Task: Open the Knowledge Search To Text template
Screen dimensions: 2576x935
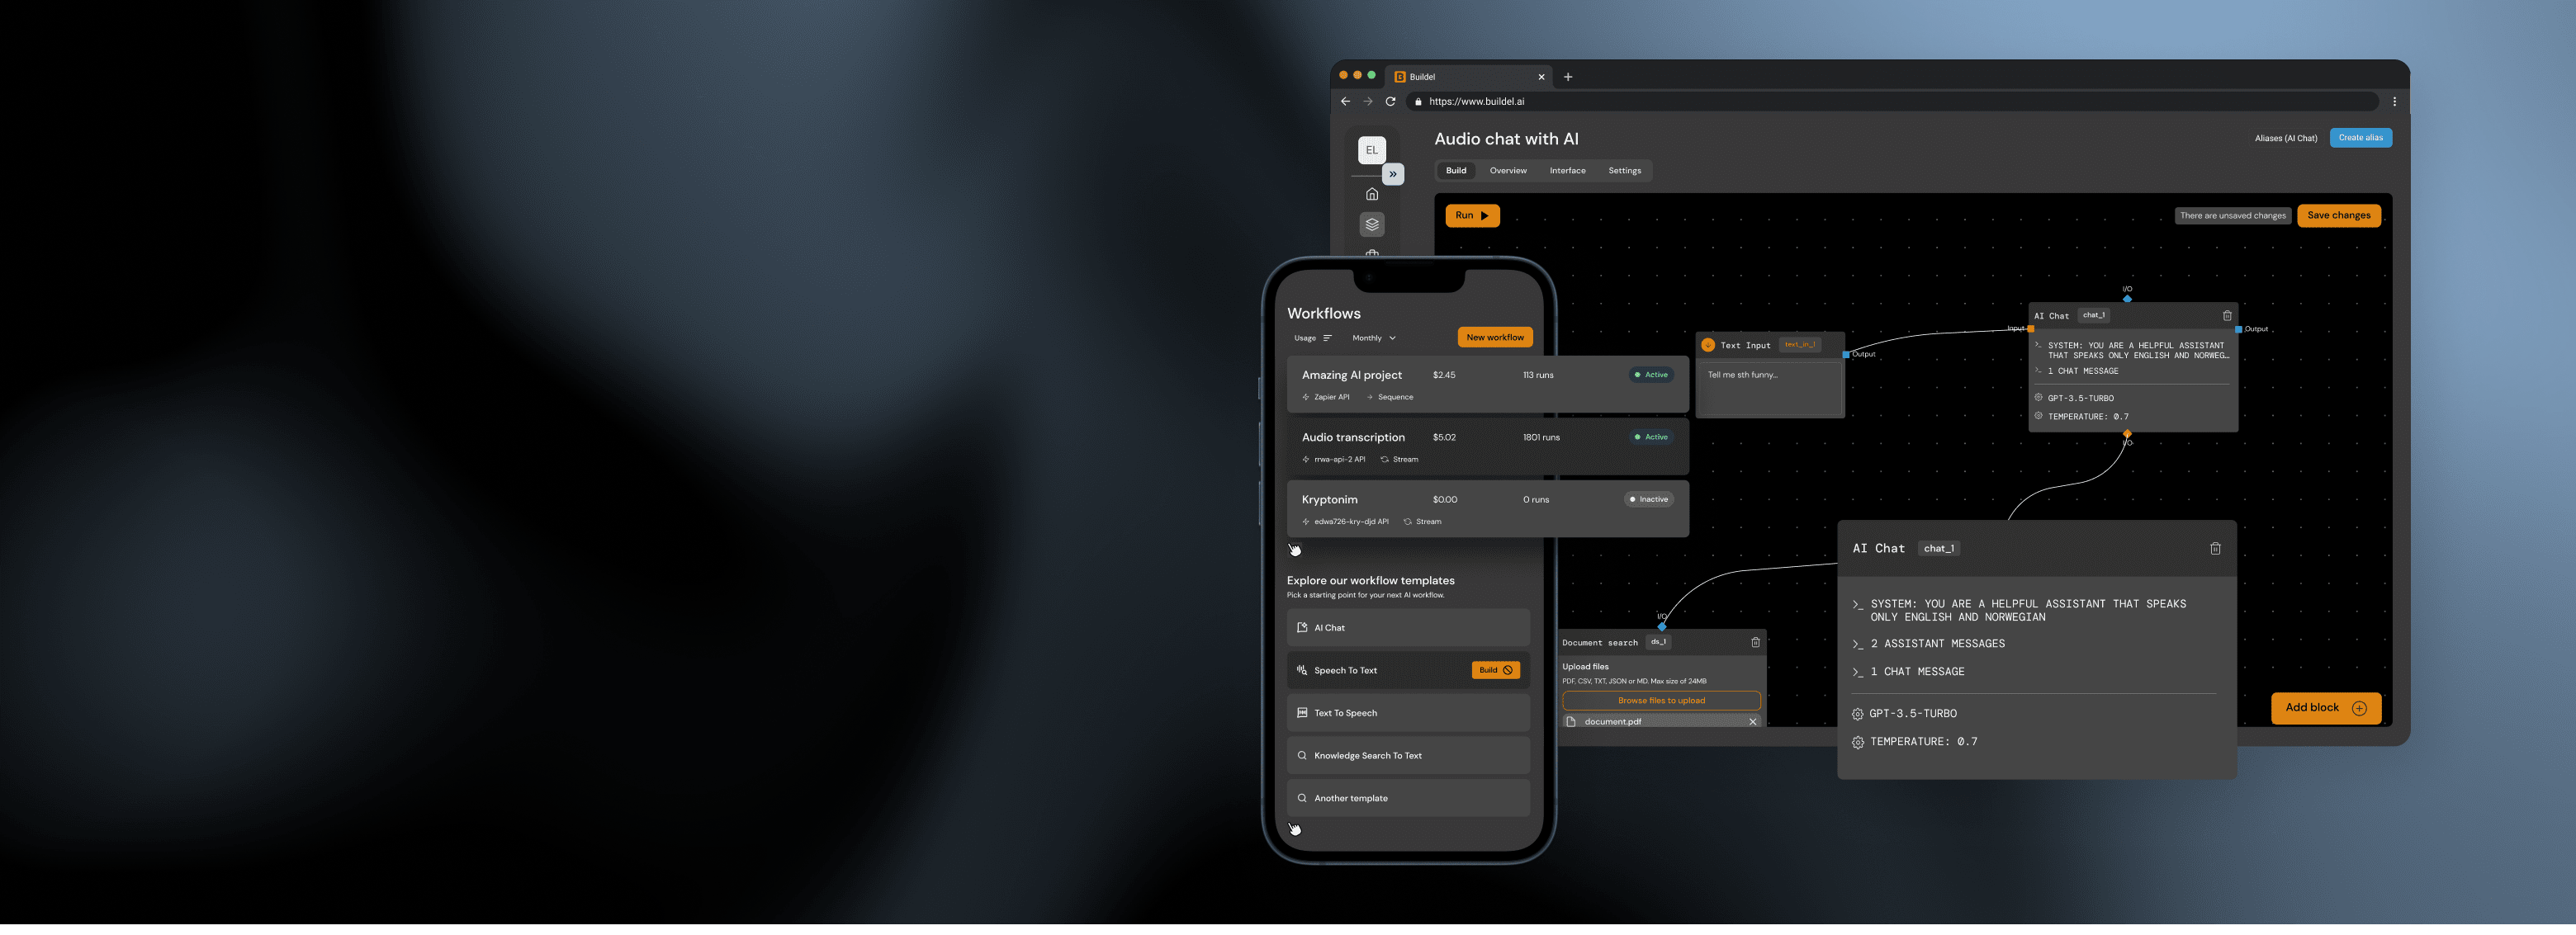Action: coord(1408,756)
